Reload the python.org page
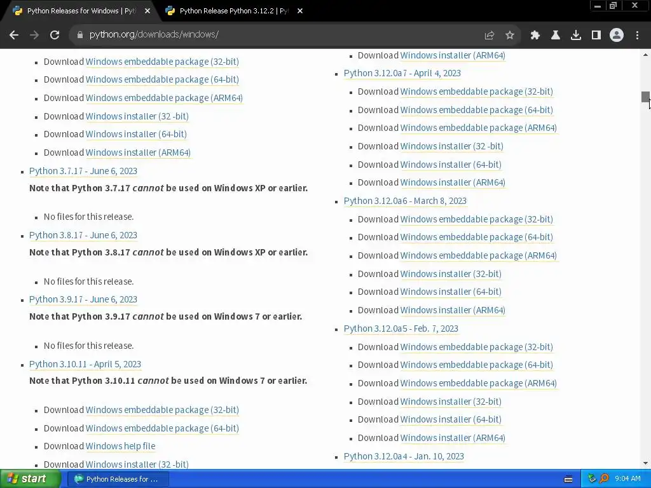This screenshot has width=651, height=488. pyautogui.click(x=55, y=35)
